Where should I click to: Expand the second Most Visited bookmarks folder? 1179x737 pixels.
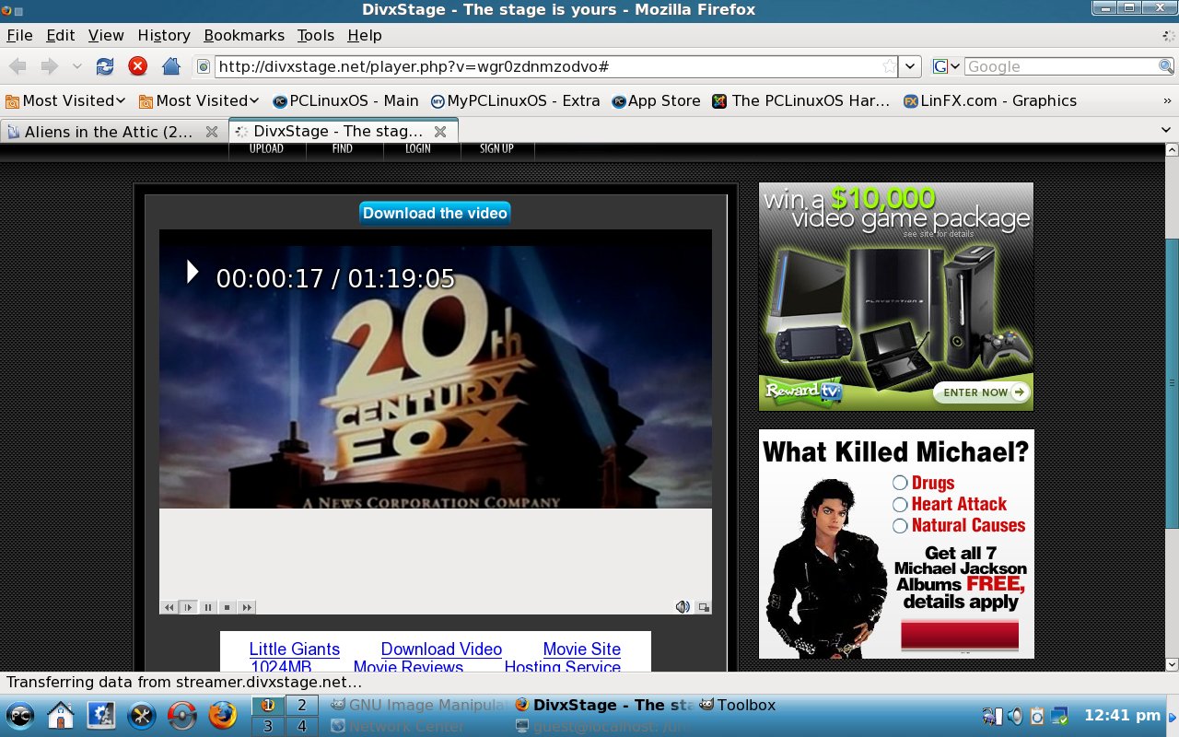(199, 100)
